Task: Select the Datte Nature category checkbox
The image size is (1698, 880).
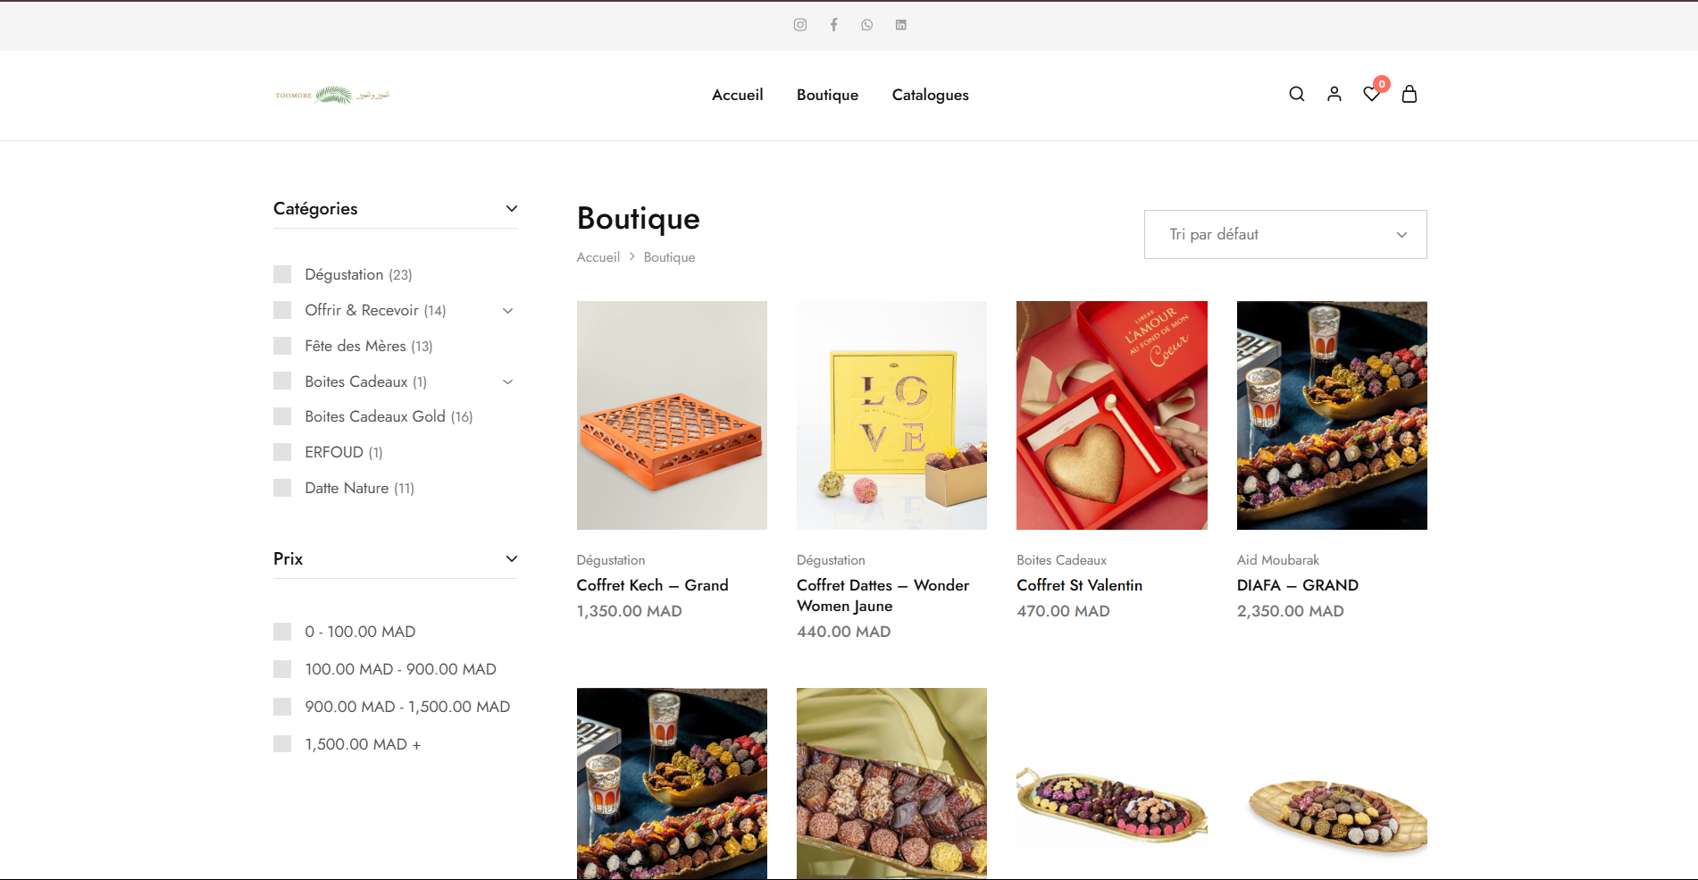Action: (282, 488)
